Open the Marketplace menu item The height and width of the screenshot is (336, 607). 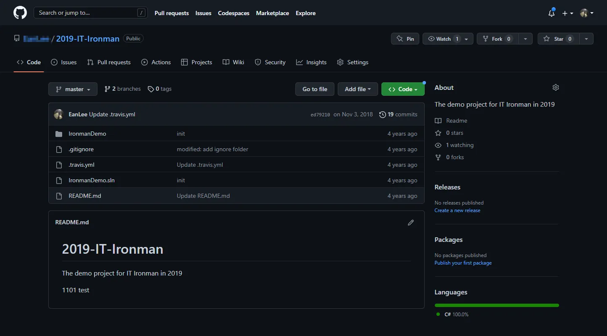tap(272, 13)
